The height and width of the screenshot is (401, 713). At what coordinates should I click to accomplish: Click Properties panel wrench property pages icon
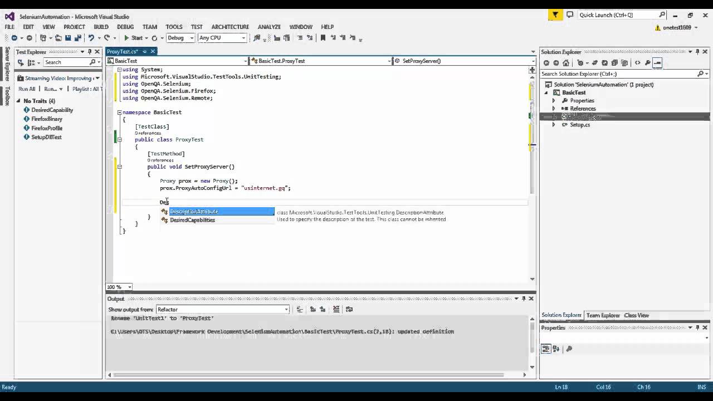click(x=569, y=349)
